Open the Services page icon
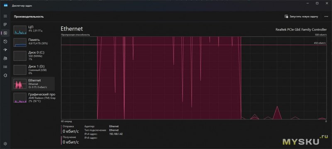 coord(5,75)
